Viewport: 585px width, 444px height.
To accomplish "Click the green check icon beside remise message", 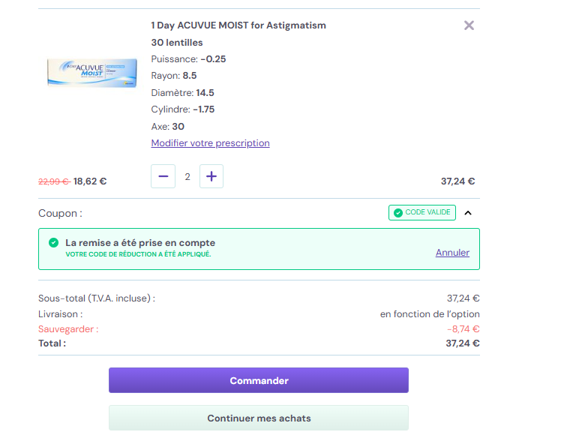I will [54, 243].
